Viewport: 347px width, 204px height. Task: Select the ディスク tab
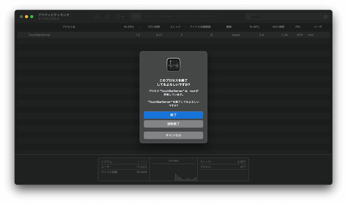tap(185, 17)
